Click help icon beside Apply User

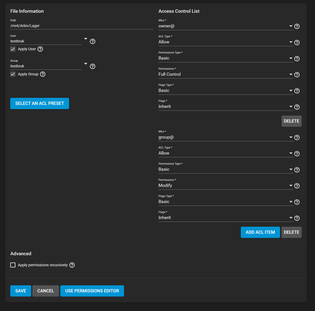(x=40, y=49)
